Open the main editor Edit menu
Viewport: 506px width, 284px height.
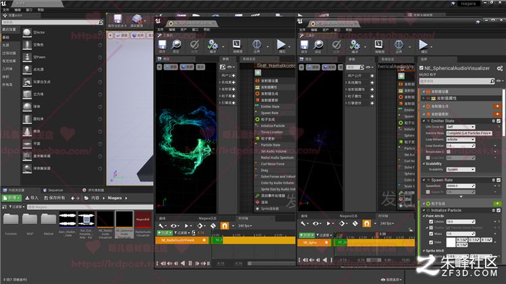point(18,10)
